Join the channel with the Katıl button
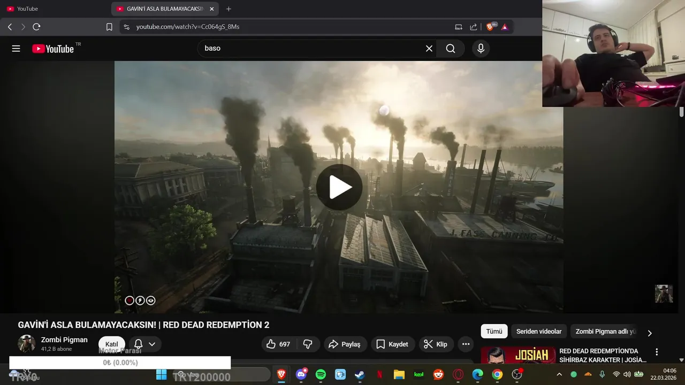 coord(111,344)
